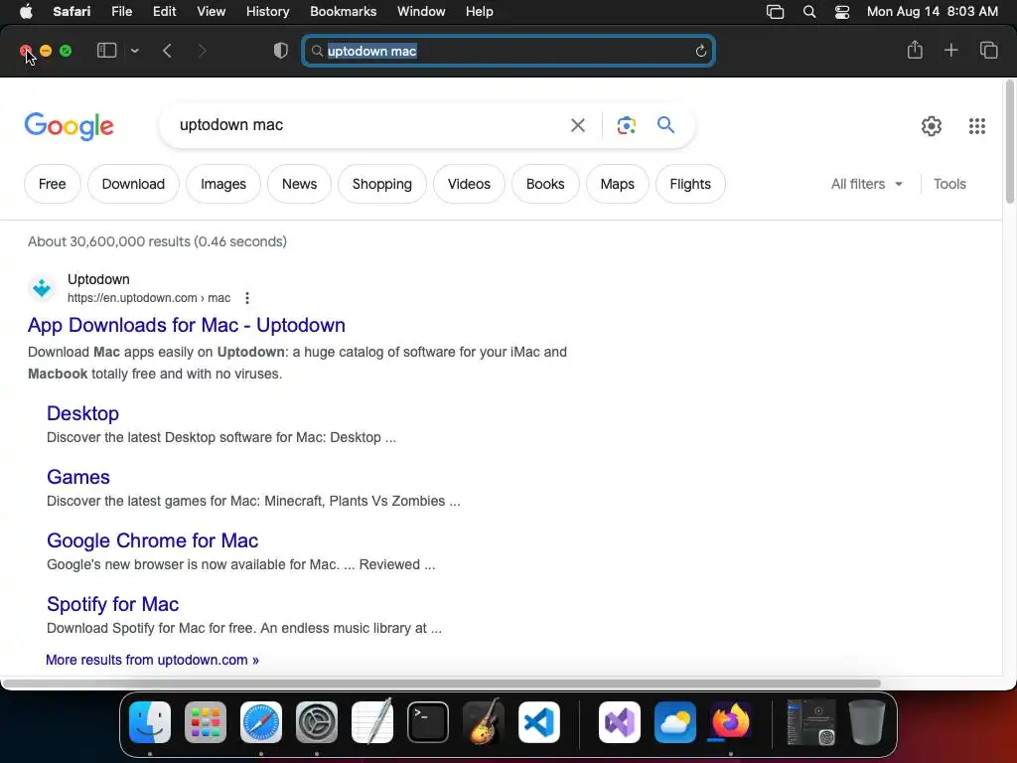Open App Downloads for Mac - Uptodown result
Image resolution: width=1017 pixels, height=763 pixels.
(x=186, y=325)
